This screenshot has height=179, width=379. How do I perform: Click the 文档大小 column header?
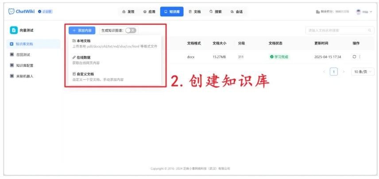click(x=220, y=43)
